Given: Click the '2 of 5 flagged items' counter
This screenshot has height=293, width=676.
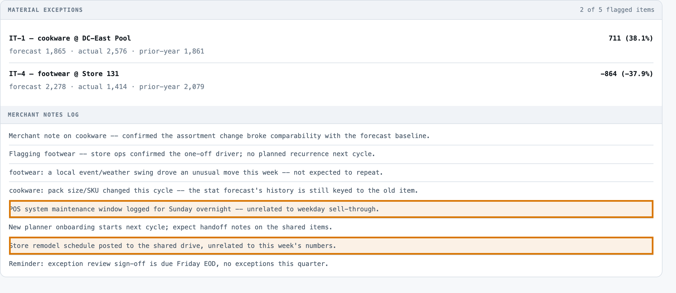Looking at the screenshot, I should click(617, 10).
